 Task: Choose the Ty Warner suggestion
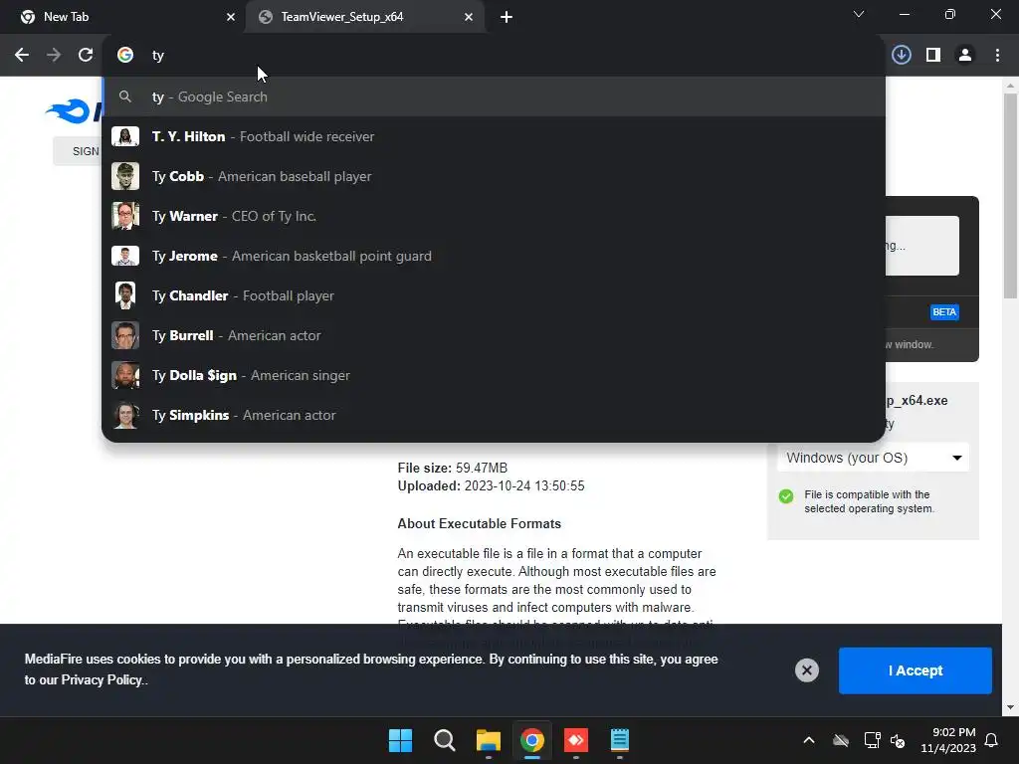coord(494,216)
